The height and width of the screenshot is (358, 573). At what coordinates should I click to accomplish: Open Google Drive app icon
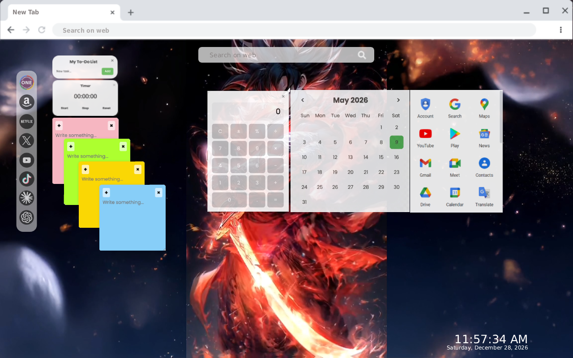tap(425, 197)
